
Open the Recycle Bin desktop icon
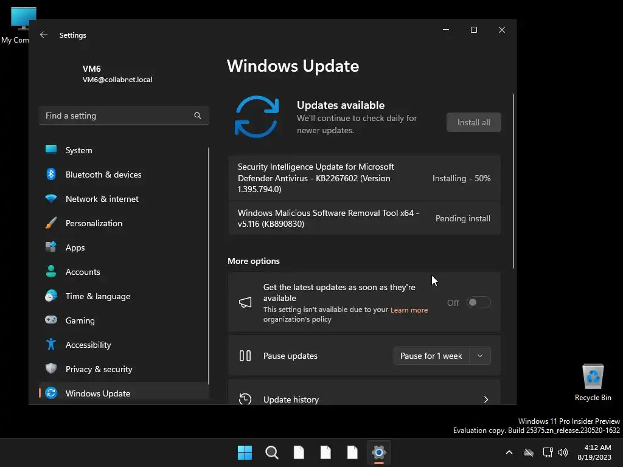[593, 382]
